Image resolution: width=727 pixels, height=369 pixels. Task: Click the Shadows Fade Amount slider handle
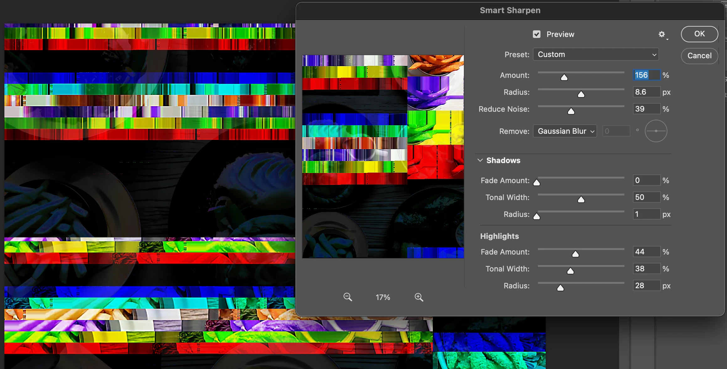pyautogui.click(x=537, y=183)
